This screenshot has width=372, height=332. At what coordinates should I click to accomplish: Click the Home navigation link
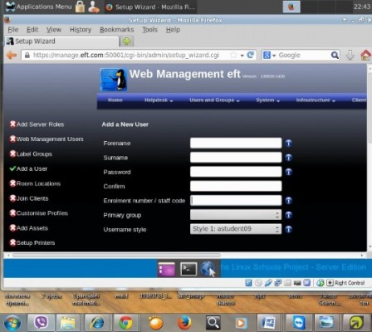115,100
